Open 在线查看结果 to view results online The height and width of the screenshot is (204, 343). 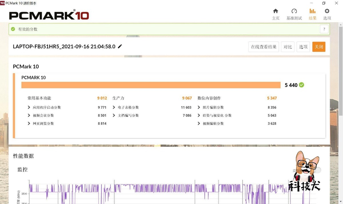pos(263,47)
